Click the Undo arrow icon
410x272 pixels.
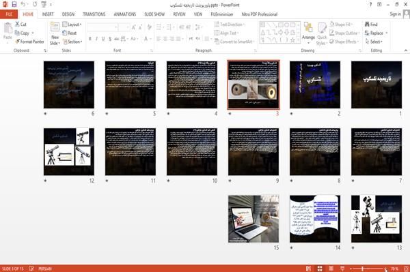[23, 5]
